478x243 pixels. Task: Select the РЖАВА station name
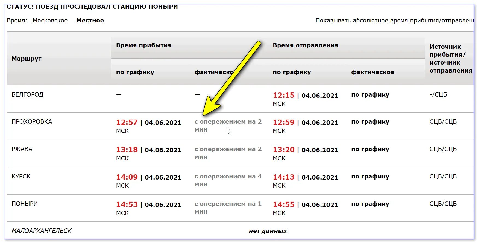(22, 149)
